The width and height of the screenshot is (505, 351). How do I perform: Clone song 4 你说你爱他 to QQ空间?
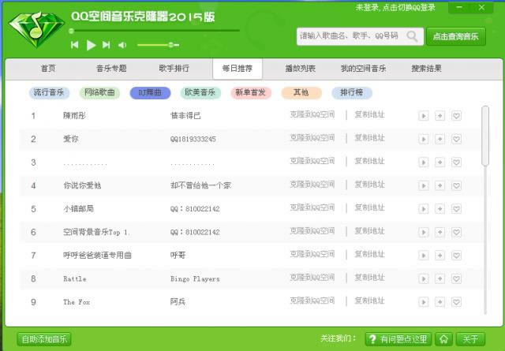[x=312, y=185]
